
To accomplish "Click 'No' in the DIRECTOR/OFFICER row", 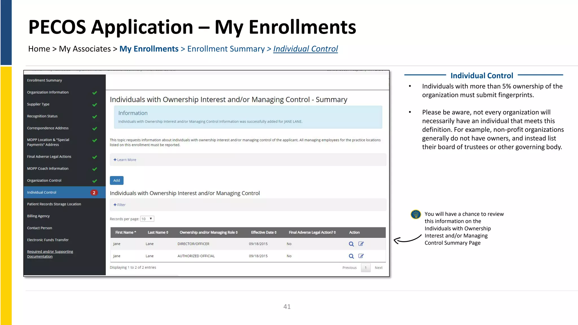I will pos(289,244).
